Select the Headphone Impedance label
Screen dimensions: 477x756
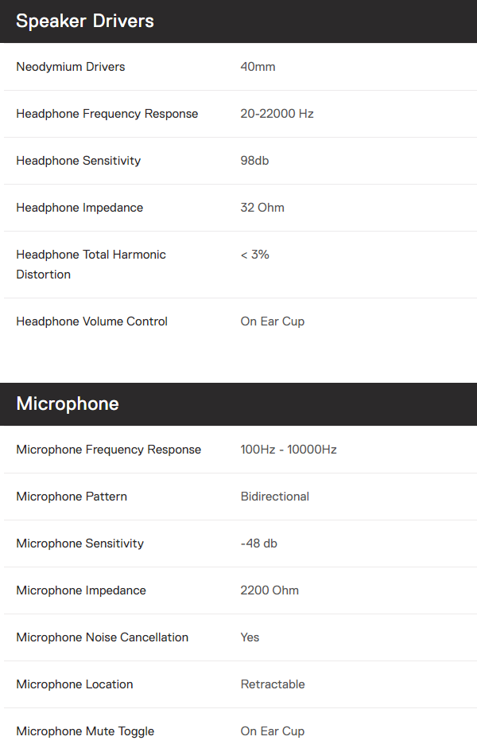click(79, 208)
